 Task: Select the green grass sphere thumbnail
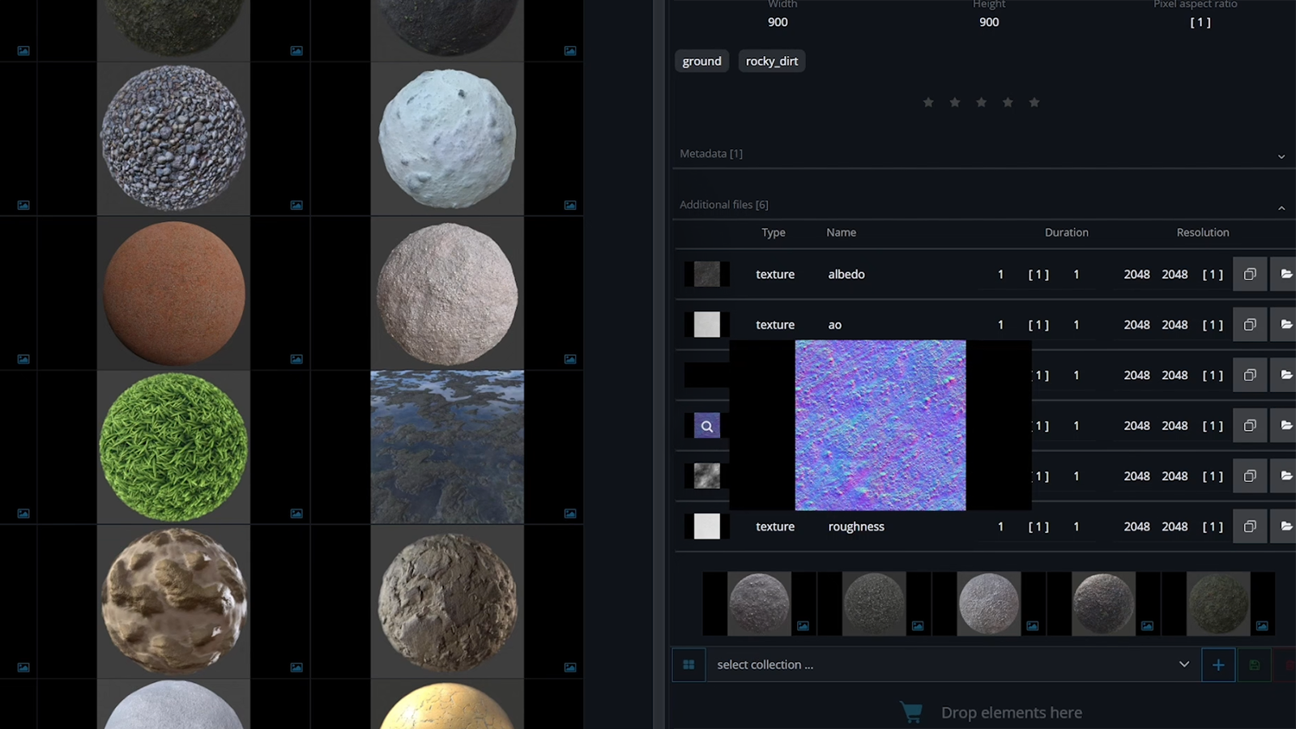[x=173, y=446]
